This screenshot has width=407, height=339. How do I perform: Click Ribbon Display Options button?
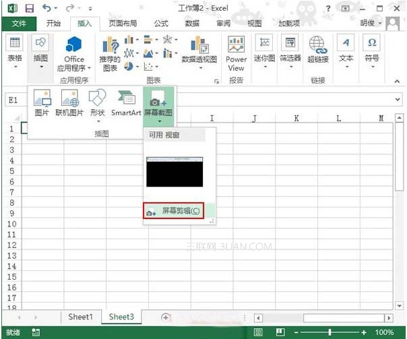[345, 9]
